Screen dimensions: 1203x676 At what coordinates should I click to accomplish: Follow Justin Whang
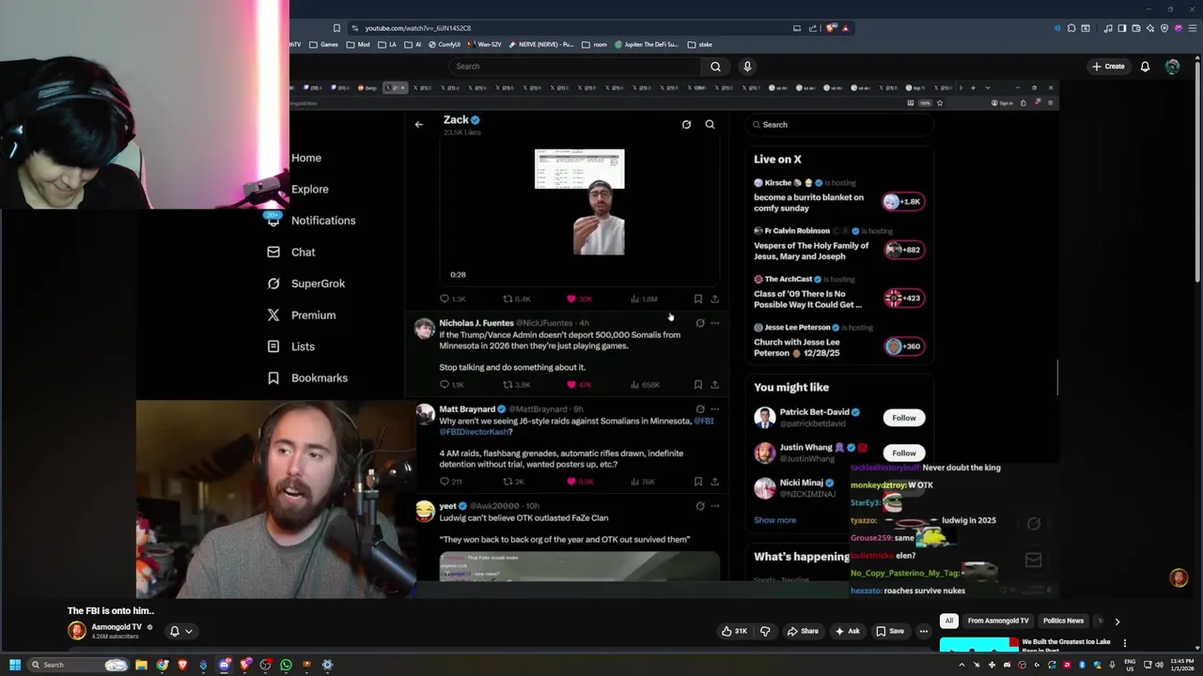tap(904, 453)
